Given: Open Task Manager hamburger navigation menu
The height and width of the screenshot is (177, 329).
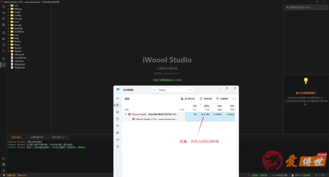Looking at the screenshot, I should pyautogui.click(x=118, y=98).
